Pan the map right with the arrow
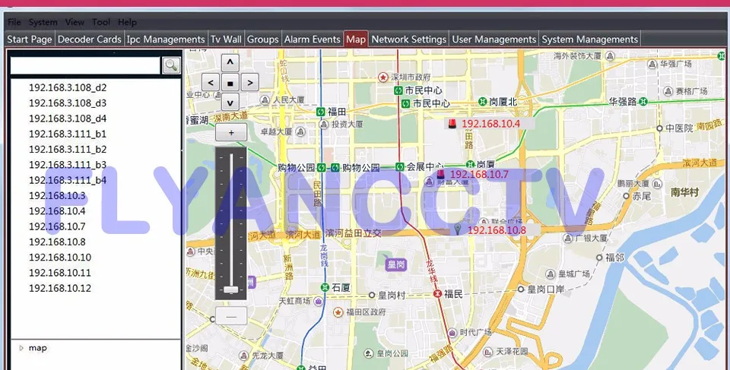Screen dimensions: 730x370 tap(250, 83)
